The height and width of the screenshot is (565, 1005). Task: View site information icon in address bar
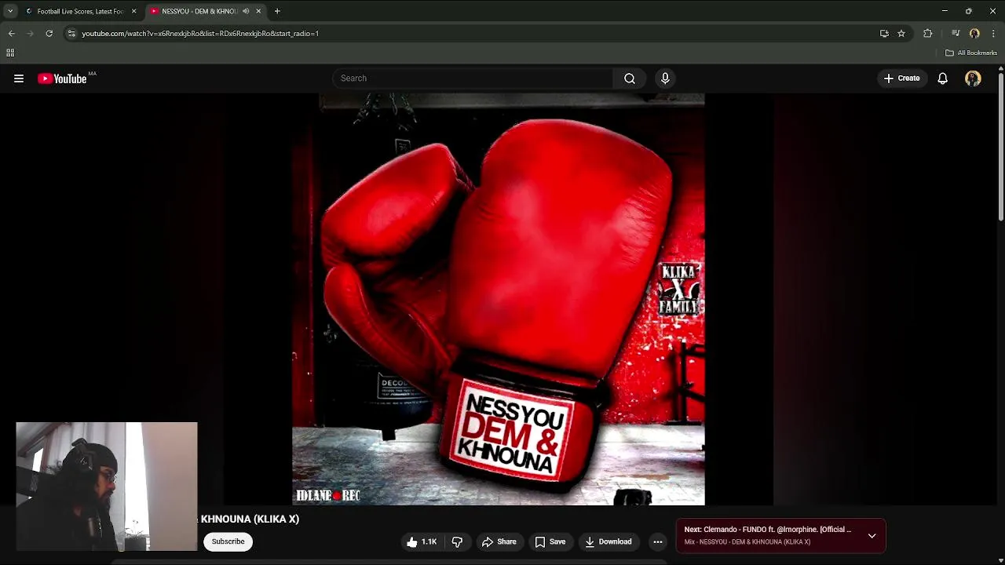click(71, 33)
